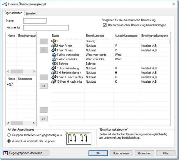This screenshot has width=179, height=160.
Task: Click the snowflake icon of 6 Schnee
Action: pyautogui.click(x=53, y=64)
